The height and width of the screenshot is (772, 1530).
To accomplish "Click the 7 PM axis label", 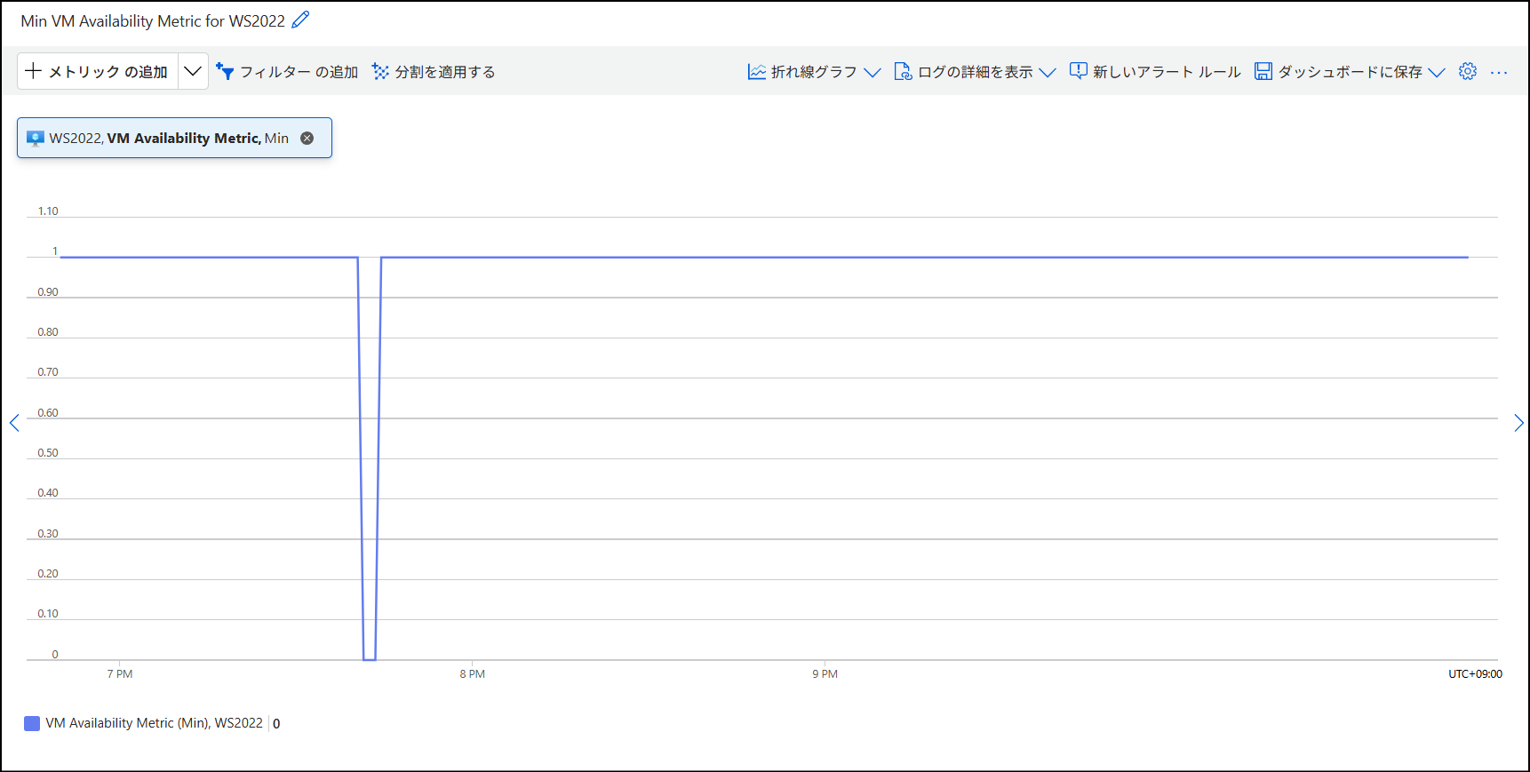I will pos(120,674).
